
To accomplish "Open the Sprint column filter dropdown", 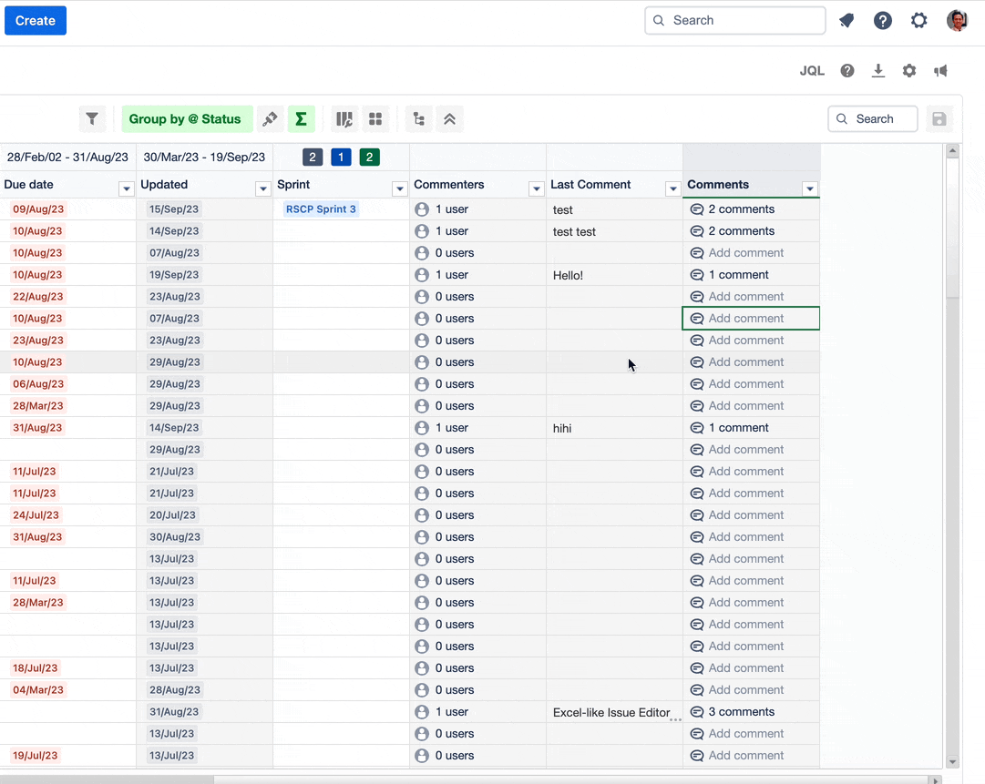I will (x=399, y=189).
